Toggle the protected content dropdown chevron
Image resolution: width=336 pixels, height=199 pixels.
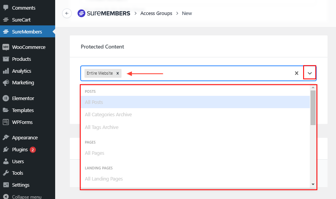pos(310,73)
